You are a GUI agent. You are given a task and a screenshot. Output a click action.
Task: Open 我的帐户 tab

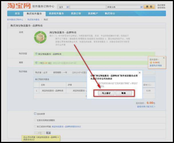93,14
